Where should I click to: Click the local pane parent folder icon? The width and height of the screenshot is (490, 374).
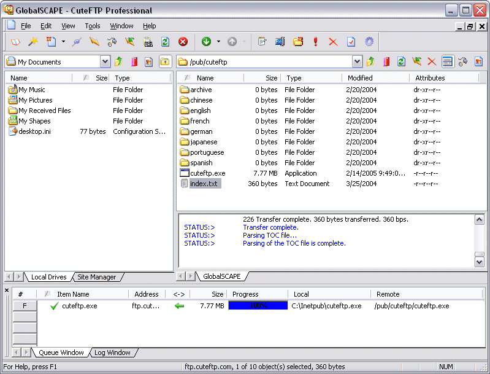[x=118, y=61]
